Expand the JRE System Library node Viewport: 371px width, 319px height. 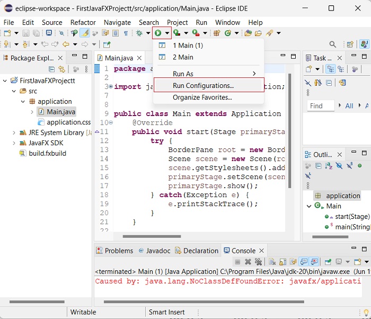pos(14,132)
